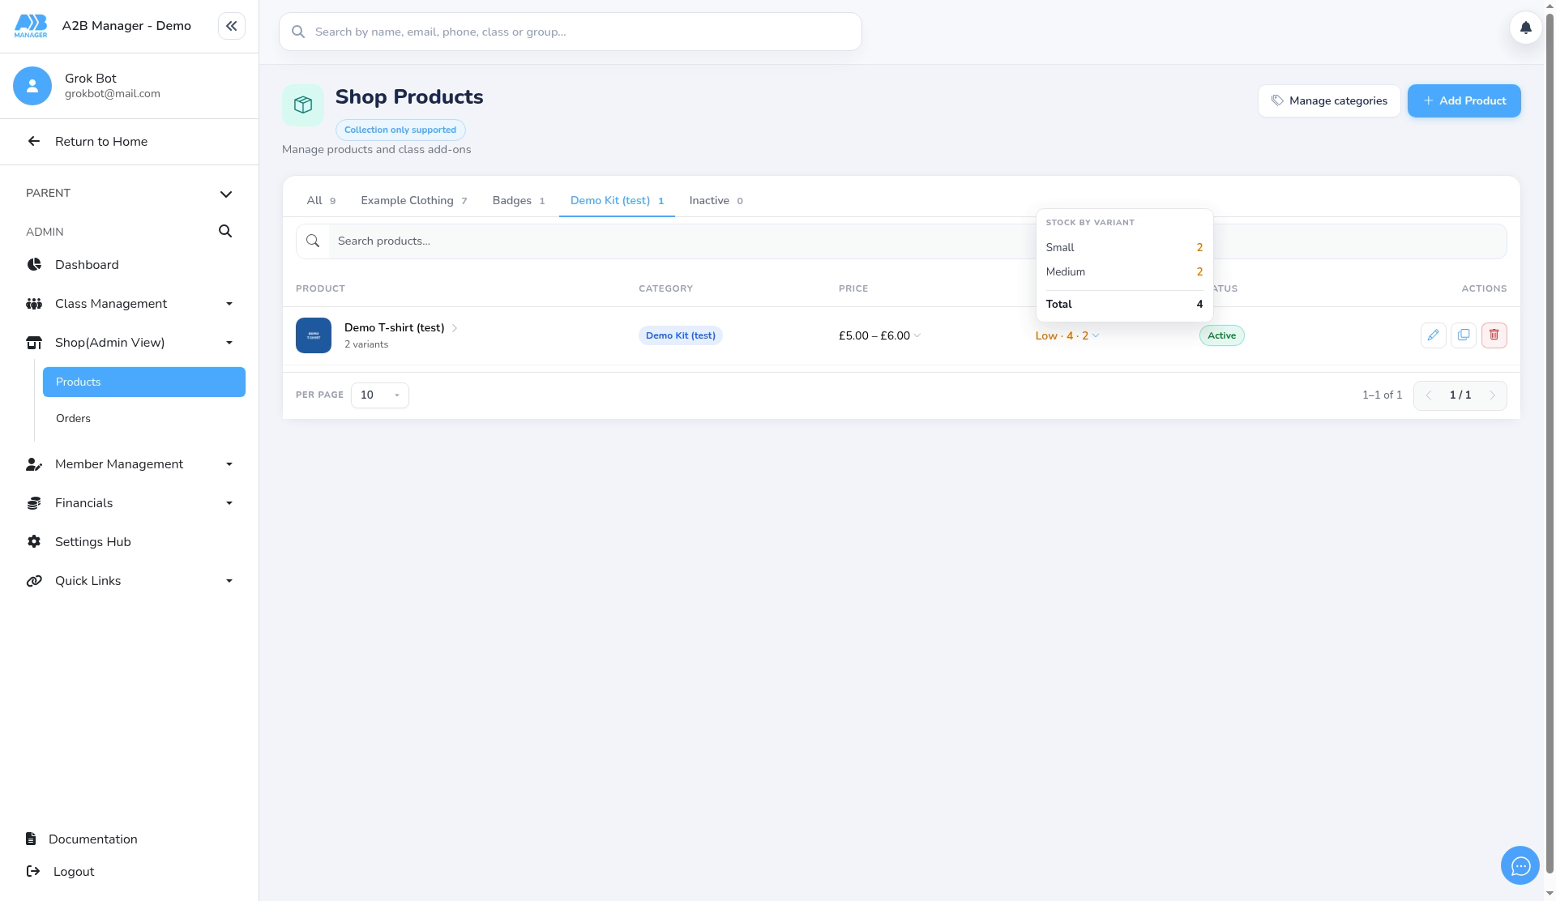Image resolution: width=1556 pixels, height=901 pixels.
Task: Switch to the Example Clothing tab
Action: coord(413,201)
